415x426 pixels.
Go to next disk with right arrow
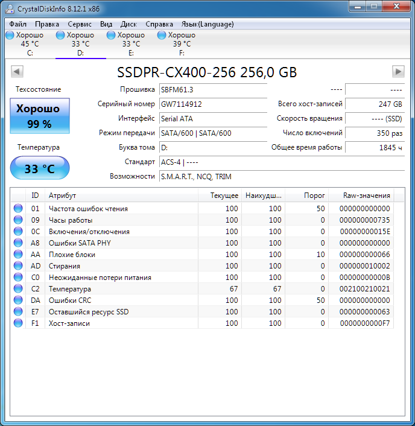tap(398, 71)
